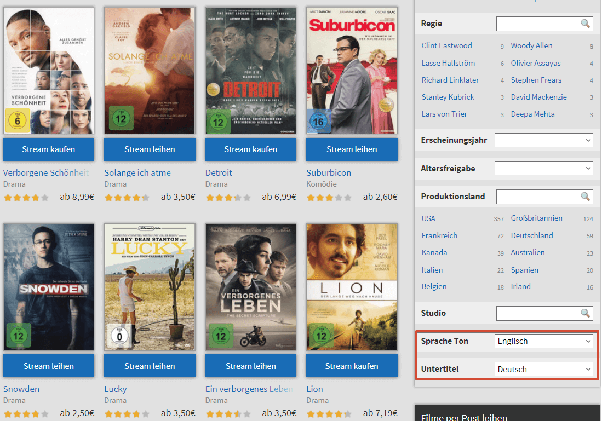
Task: Open the Ein verborgenes Leben title link
Action: tap(249, 389)
